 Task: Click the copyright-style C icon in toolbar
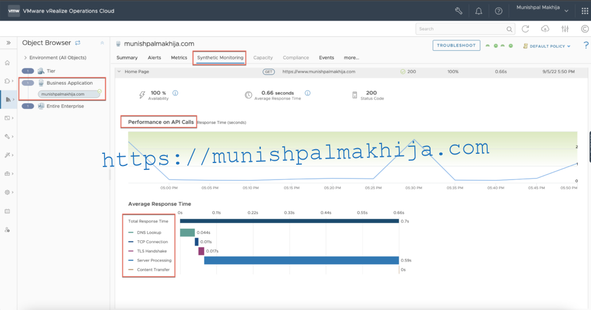(585, 29)
